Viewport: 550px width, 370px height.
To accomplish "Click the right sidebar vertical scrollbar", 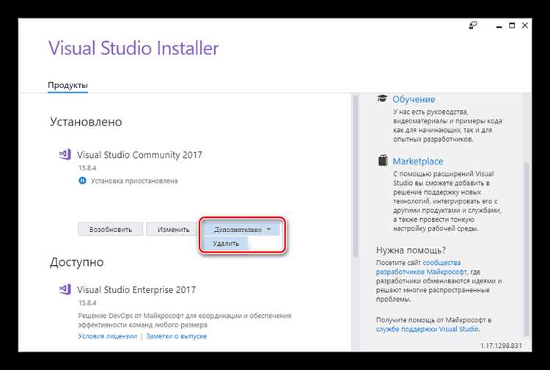I will coord(526,250).
